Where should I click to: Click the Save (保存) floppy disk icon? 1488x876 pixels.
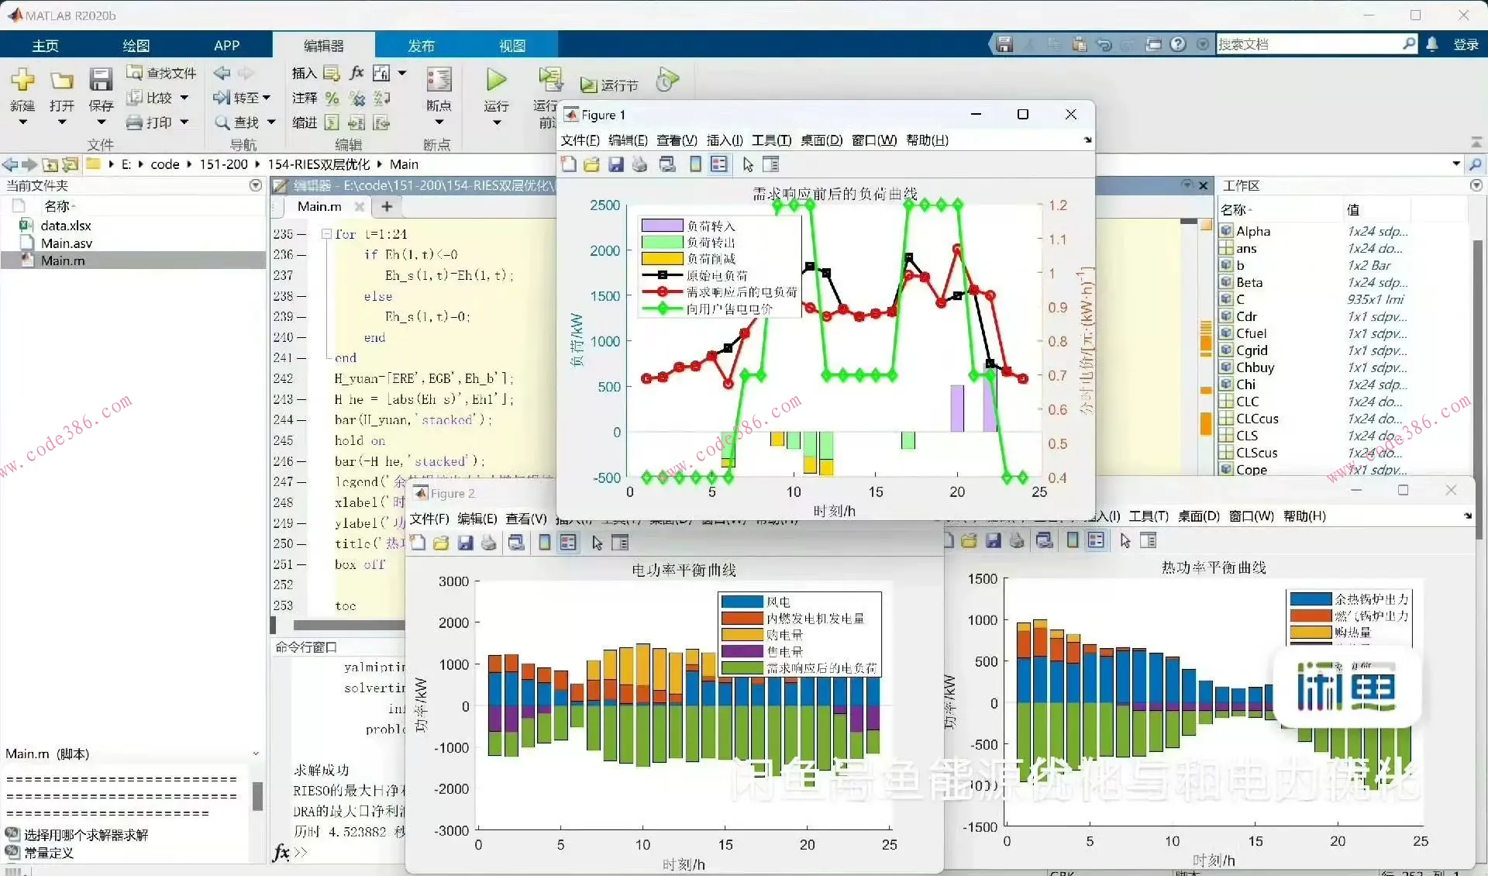pos(101,80)
